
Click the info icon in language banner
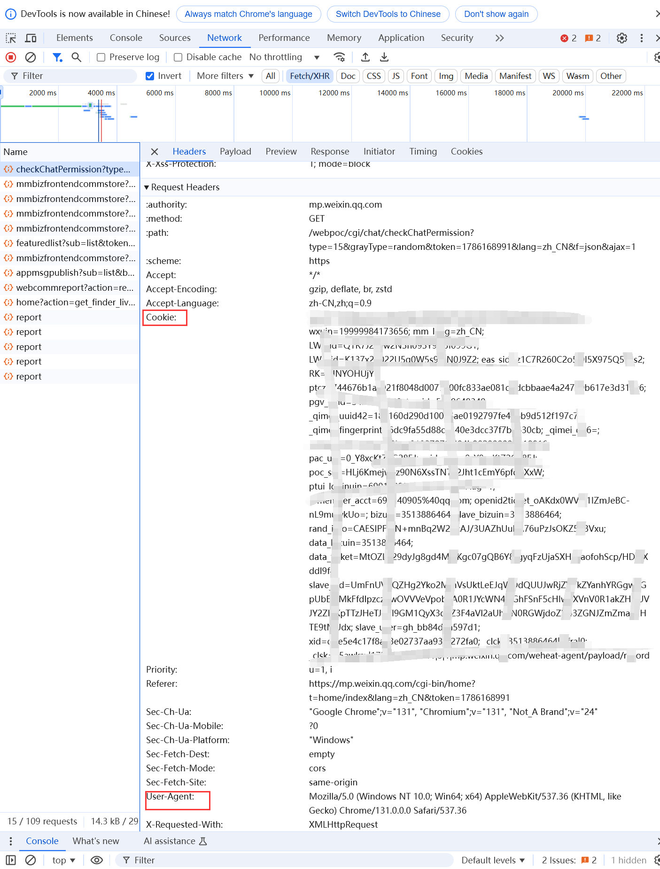click(10, 14)
